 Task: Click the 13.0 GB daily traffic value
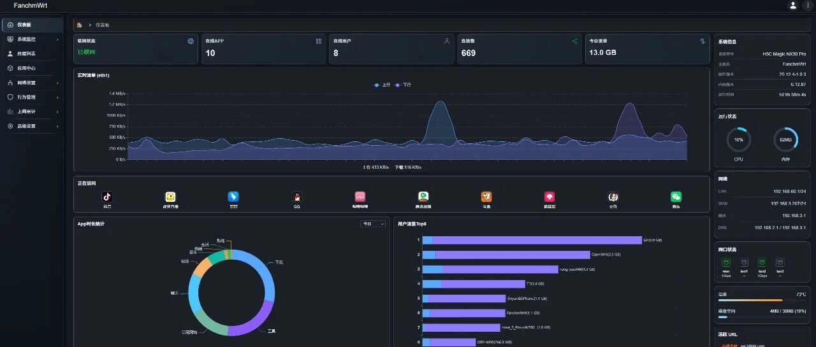[603, 53]
